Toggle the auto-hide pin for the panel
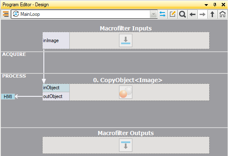This screenshot has height=156, width=228. pyautogui.click(x=215, y=5)
